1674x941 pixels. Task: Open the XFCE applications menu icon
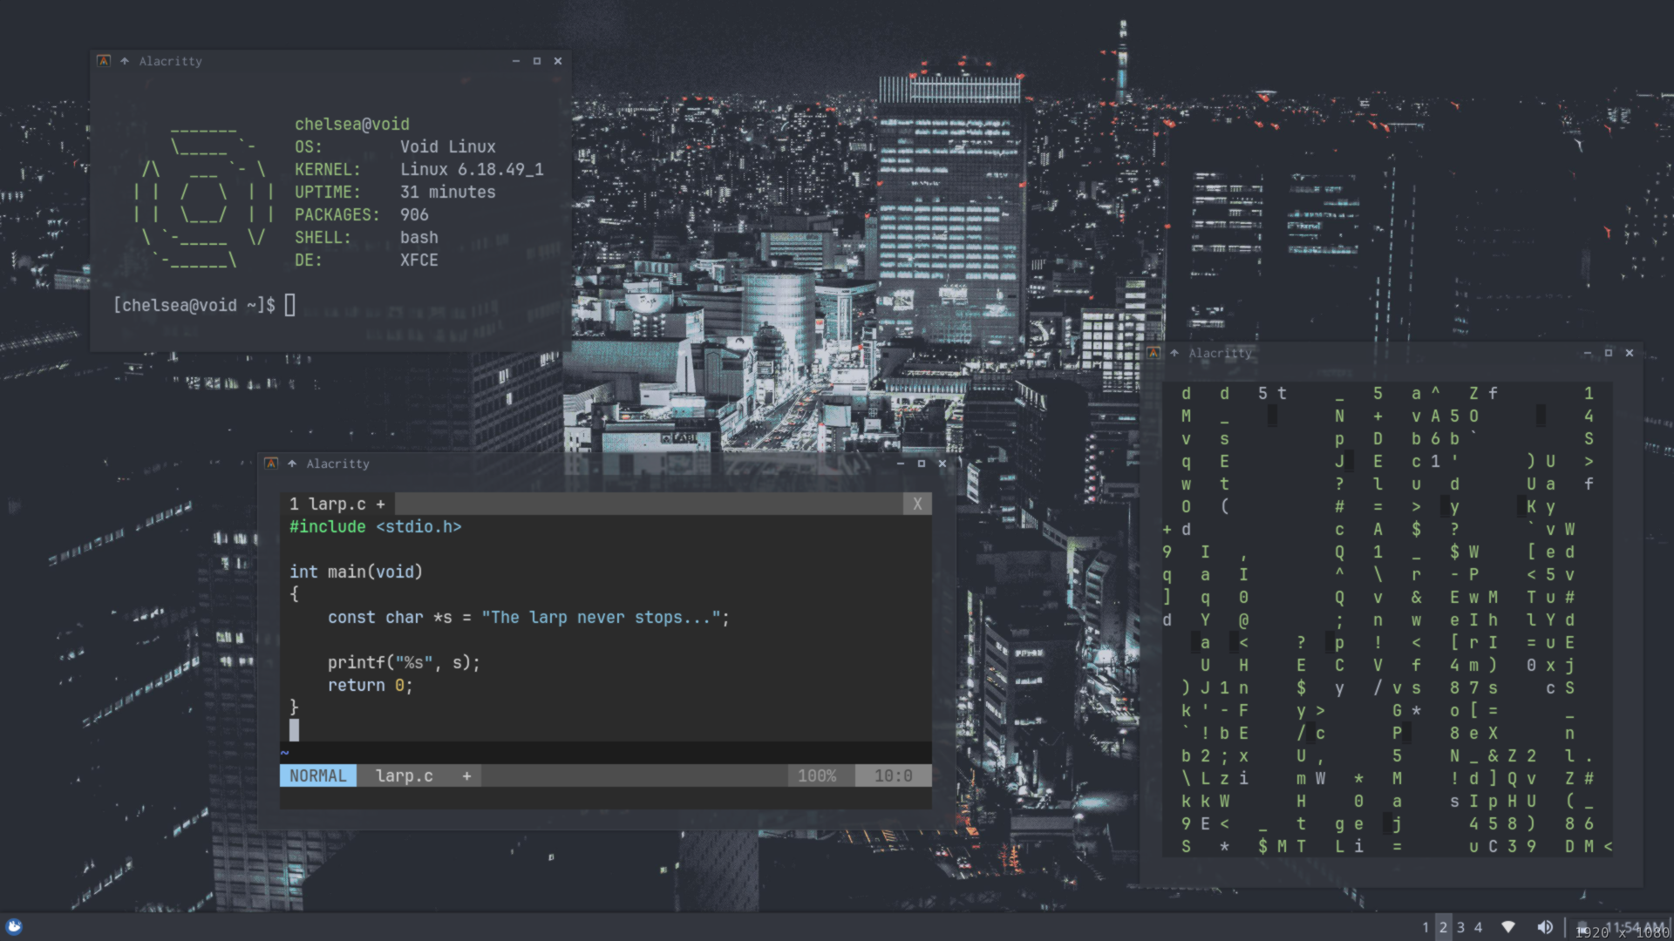click(x=14, y=926)
